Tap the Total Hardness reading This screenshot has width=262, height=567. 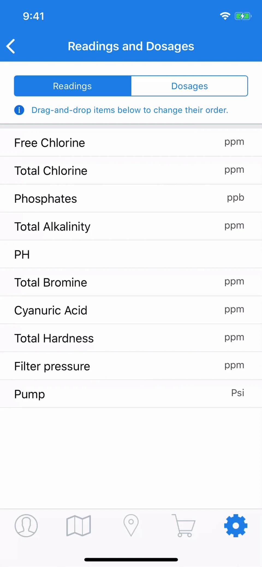click(x=131, y=338)
